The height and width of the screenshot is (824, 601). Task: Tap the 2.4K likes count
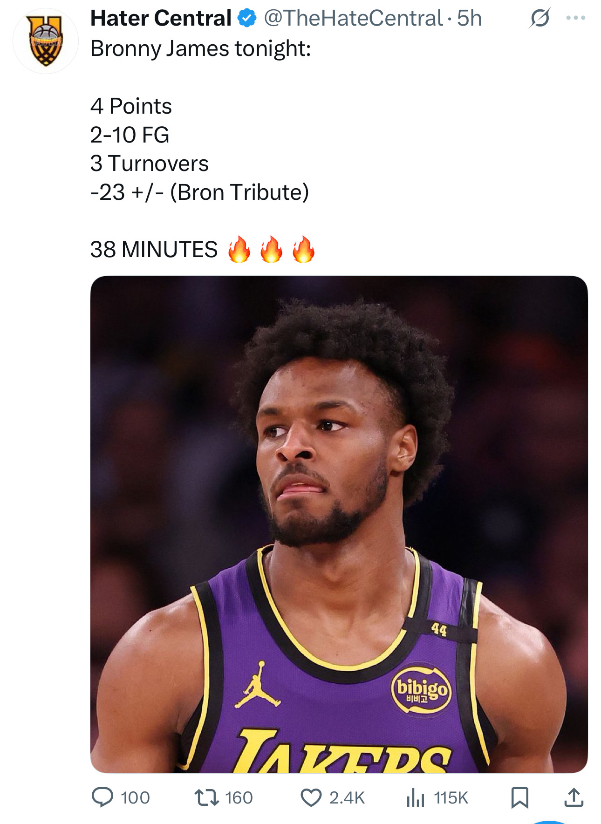(347, 797)
